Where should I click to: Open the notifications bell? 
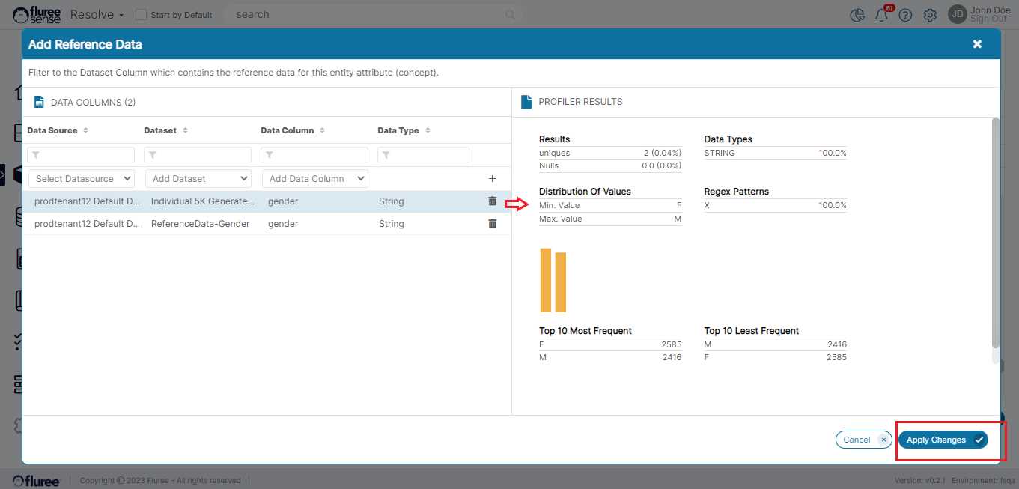[x=882, y=16]
